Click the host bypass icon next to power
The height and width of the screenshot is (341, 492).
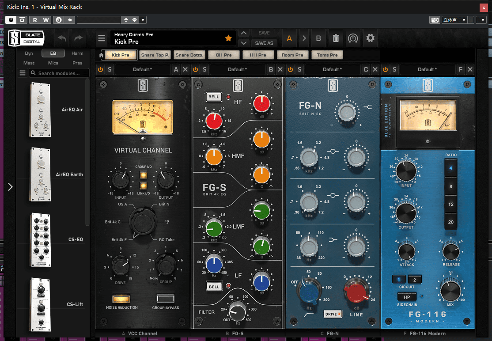click(22, 20)
